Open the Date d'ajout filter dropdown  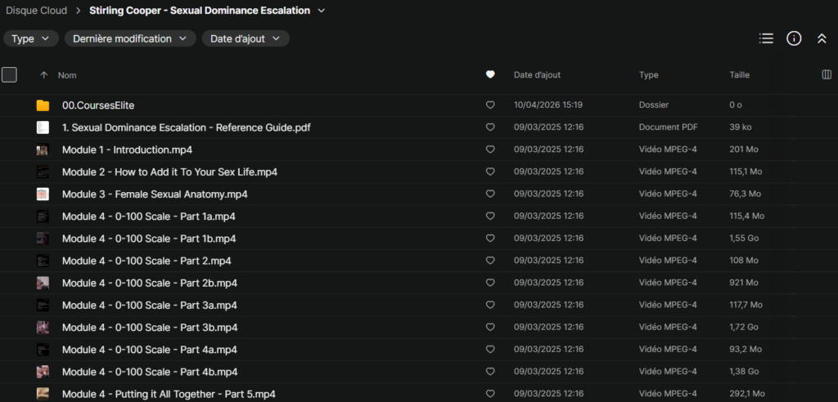pyautogui.click(x=246, y=38)
